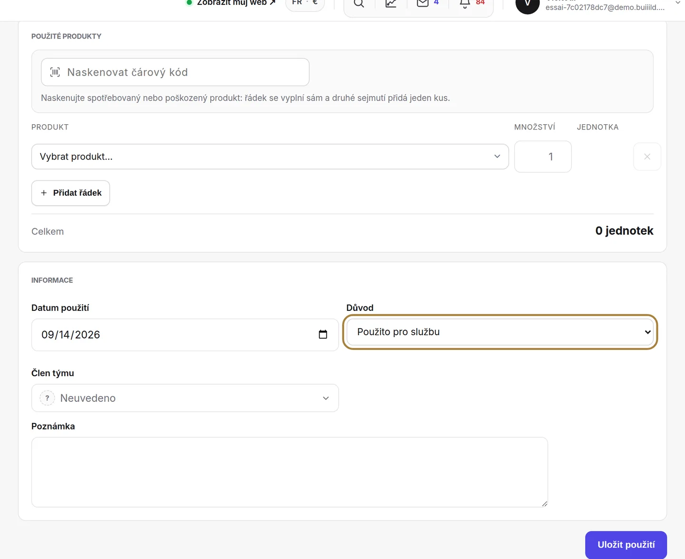Image resolution: width=685 pixels, height=559 pixels.
Task: Open the notifications bell icon
Action: pyautogui.click(x=465, y=3)
